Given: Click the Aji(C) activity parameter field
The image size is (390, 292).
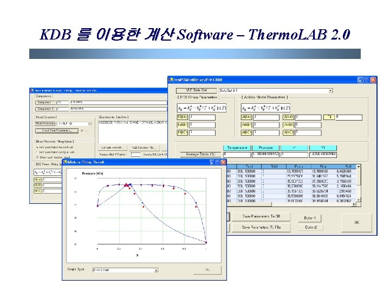Looking at the screenshot, I should pyautogui.click(x=308, y=132).
